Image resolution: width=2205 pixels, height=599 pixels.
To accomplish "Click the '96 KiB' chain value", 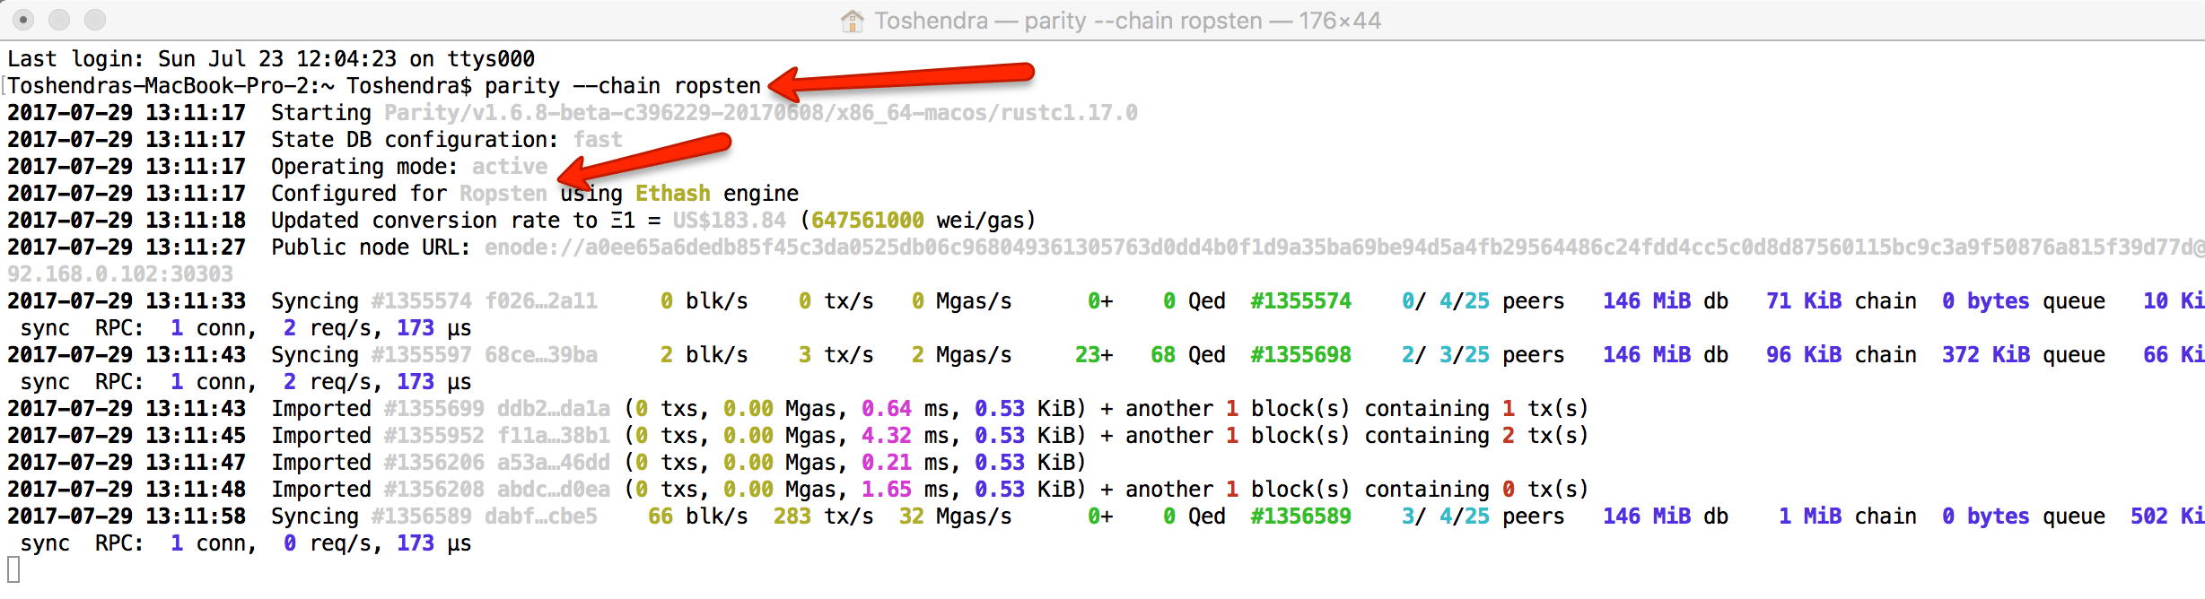I will click(1804, 355).
